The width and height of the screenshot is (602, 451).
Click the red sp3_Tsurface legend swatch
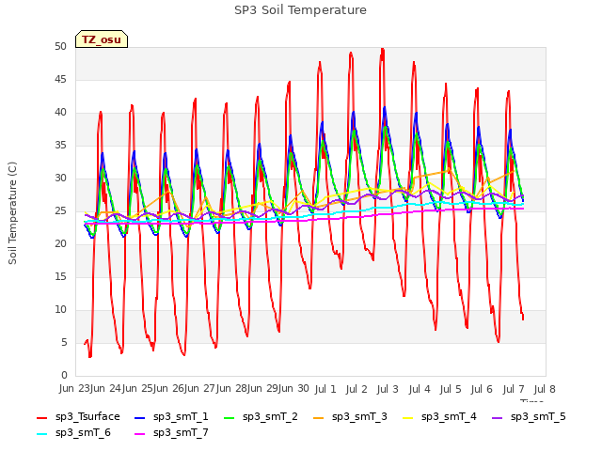41,418
